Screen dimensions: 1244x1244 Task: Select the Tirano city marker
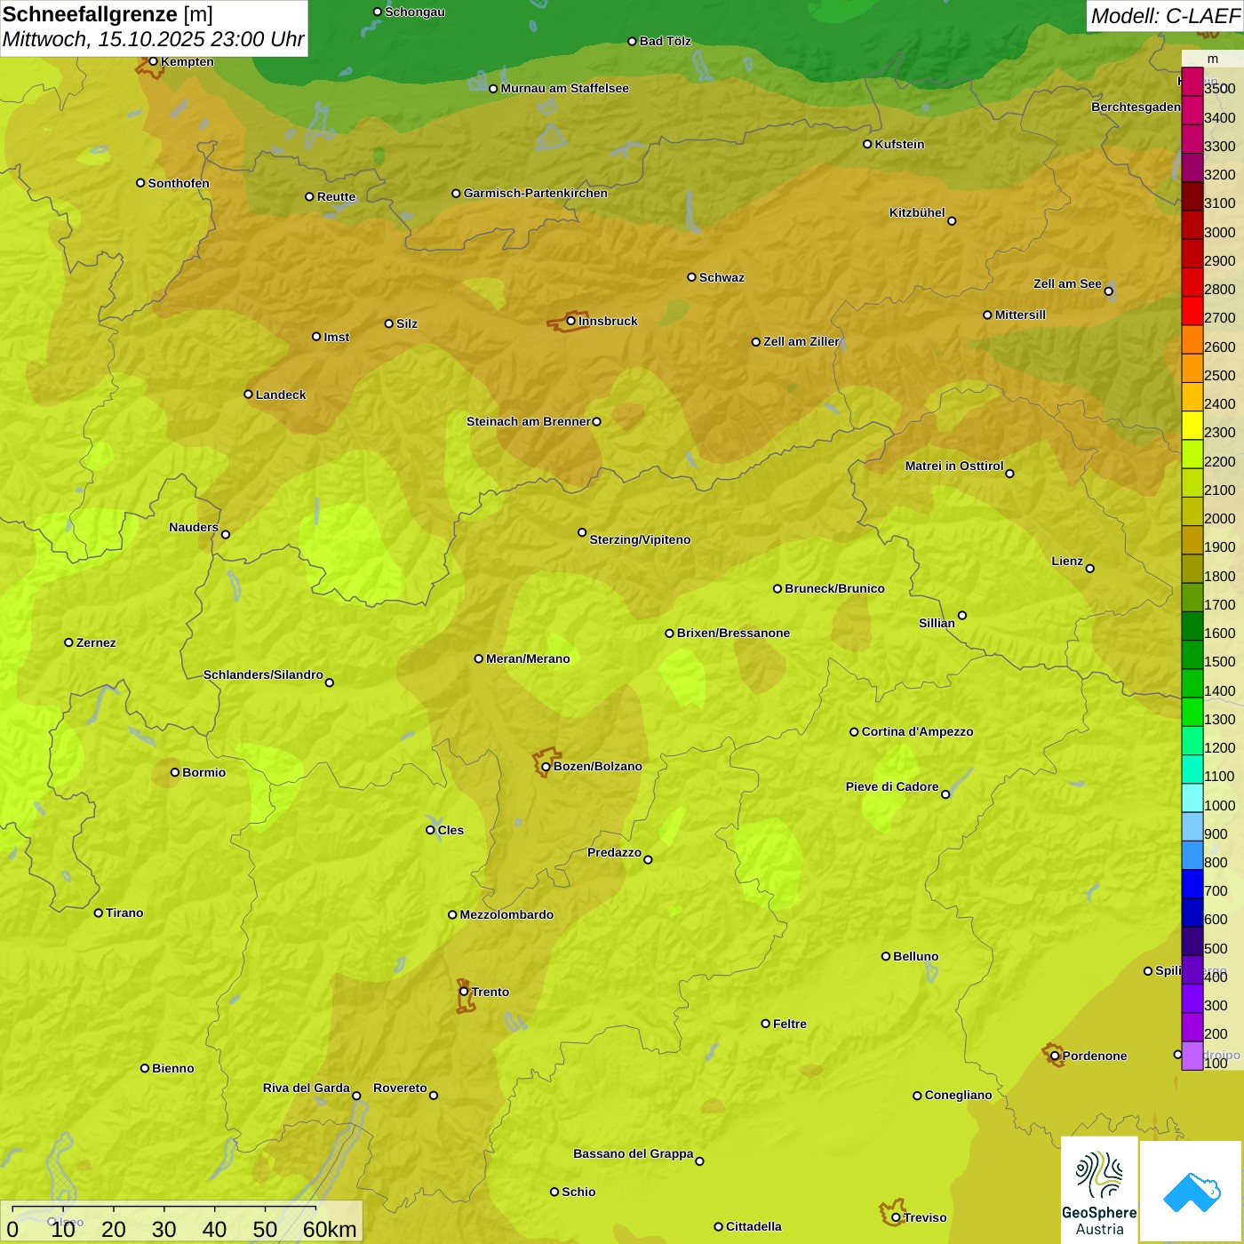pos(99,913)
